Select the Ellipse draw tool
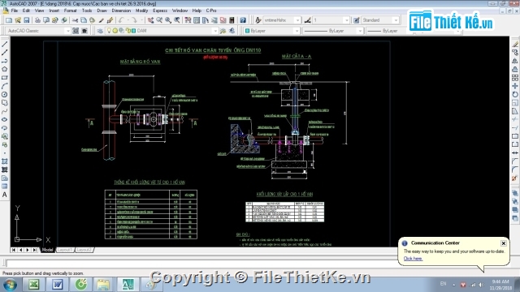The image size is (520, 292). [x=4, y=119]
